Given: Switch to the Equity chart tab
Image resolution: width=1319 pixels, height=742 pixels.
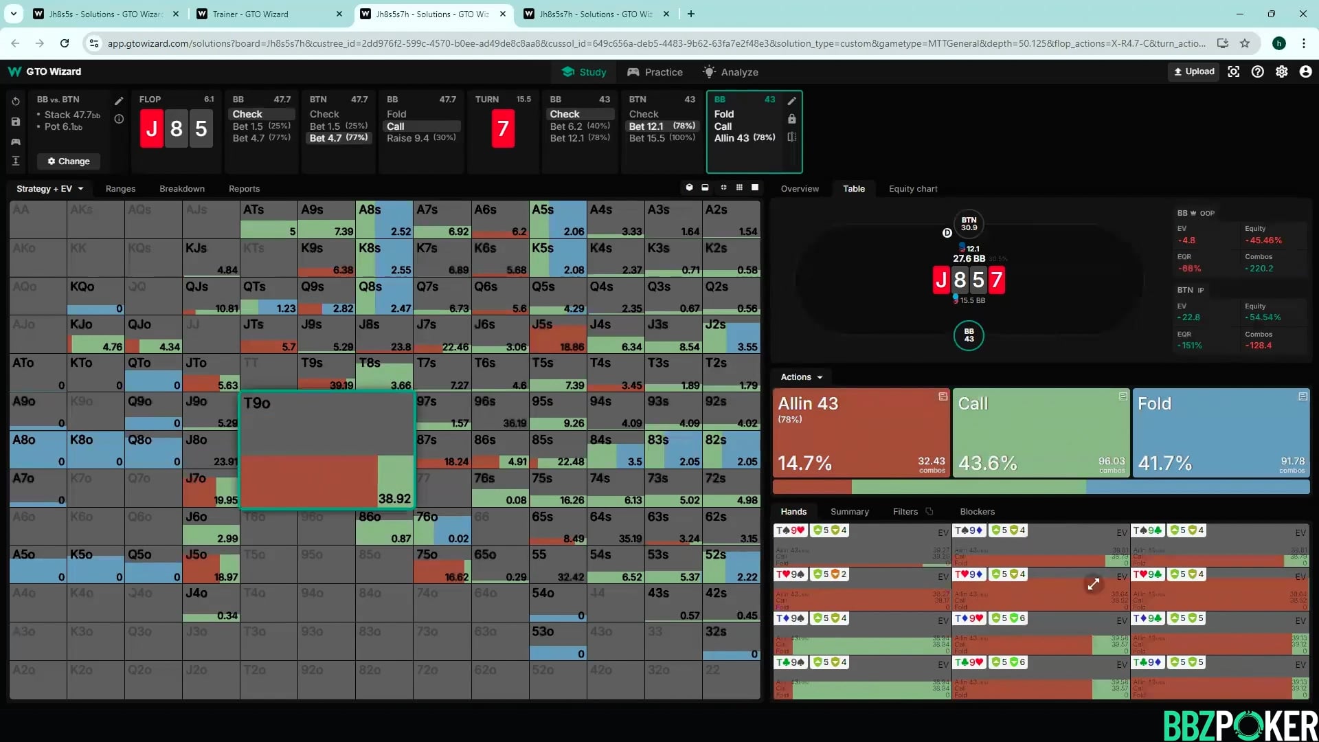Looking at the screenshot, I should [913, 188].
